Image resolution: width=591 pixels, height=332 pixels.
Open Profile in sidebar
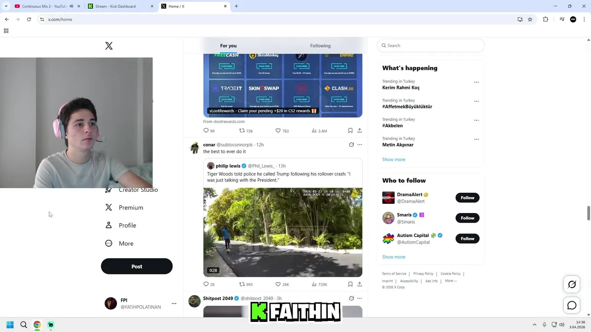tap(121, 225)
